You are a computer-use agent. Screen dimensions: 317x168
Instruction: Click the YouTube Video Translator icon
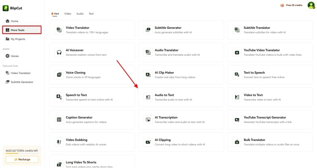[x=237, y=52]
